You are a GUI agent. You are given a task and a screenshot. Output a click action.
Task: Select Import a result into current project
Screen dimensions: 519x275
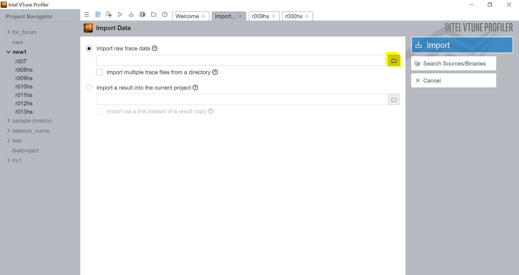89,88
